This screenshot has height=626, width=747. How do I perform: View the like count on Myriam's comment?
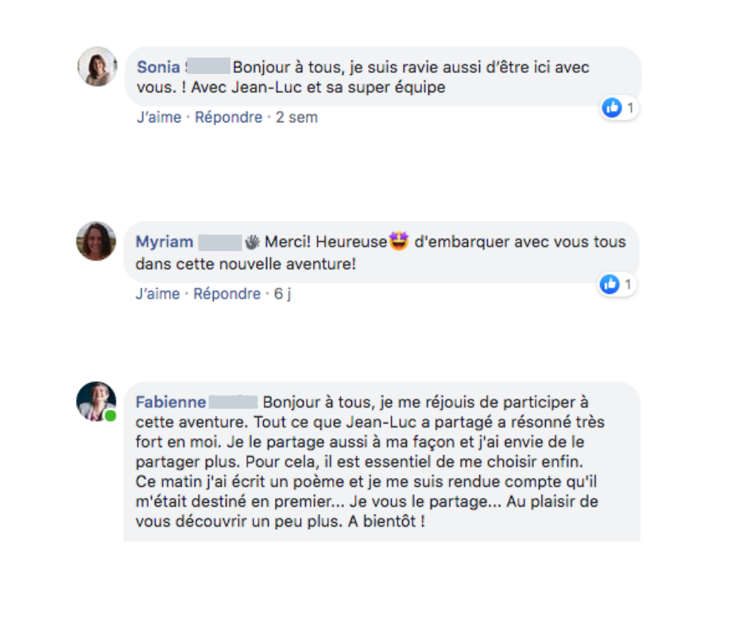click(x=628, y=284)
